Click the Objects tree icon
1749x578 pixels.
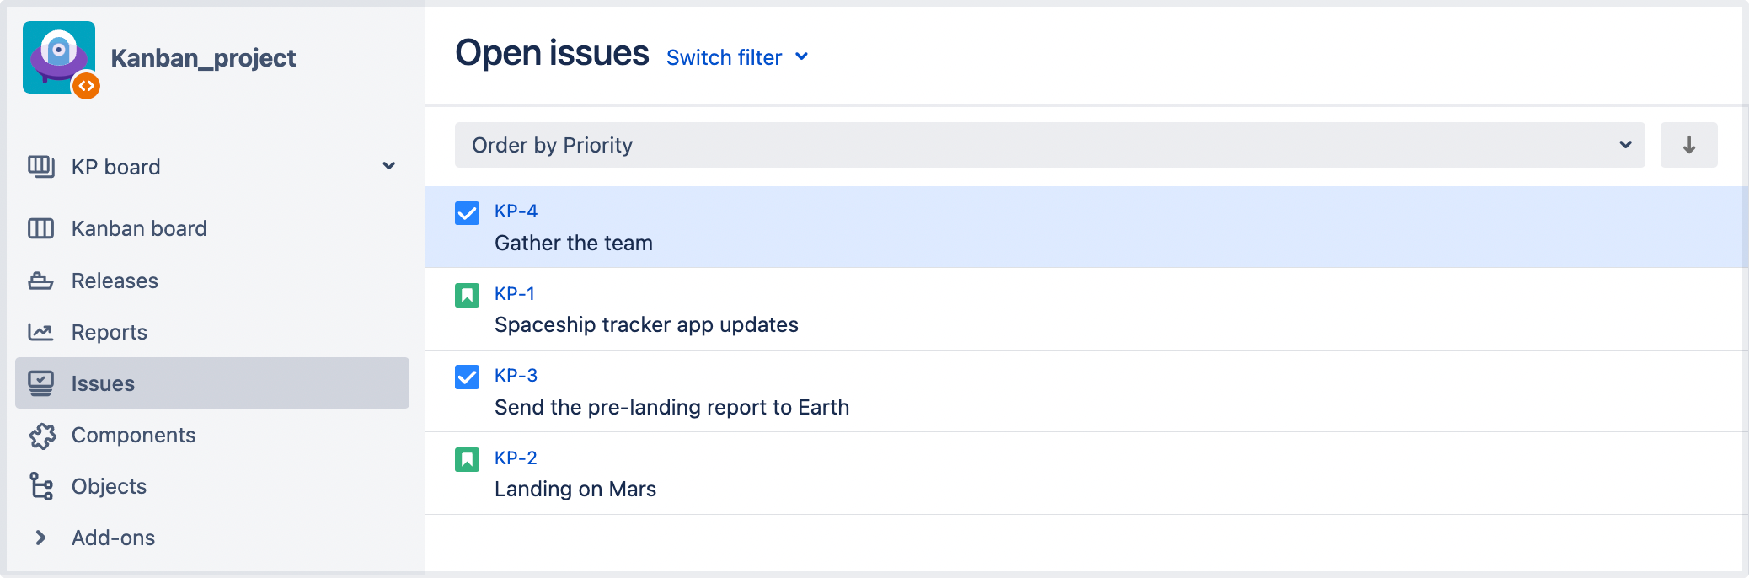[41, 486]
